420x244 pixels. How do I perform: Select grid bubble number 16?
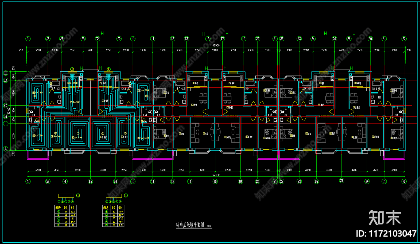(x=215, y=182)
